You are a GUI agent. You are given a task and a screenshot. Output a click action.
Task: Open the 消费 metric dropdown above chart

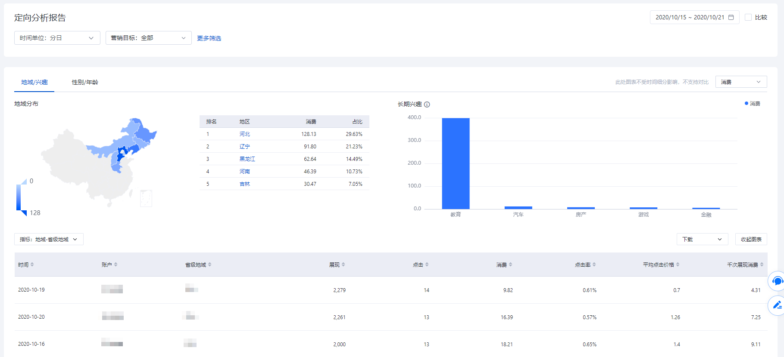click(741, 82)
